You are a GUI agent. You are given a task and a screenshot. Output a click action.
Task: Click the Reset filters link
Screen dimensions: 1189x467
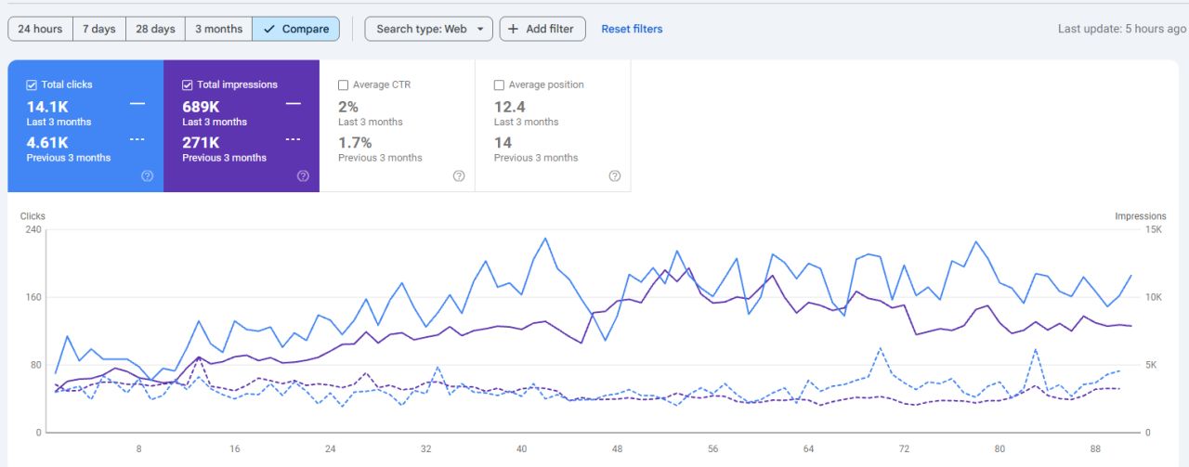tap(632, 29)
